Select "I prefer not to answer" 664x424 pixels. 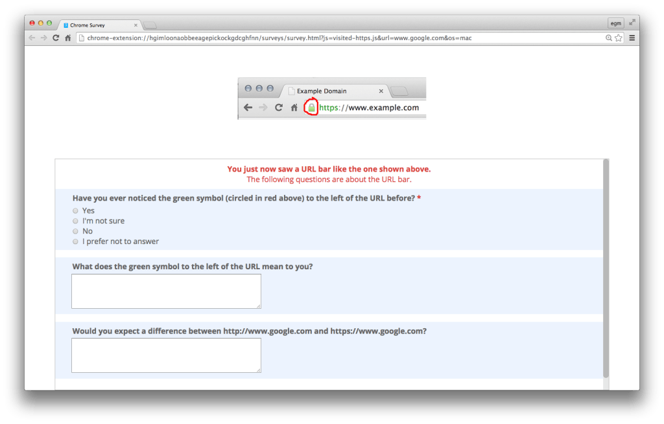(x=75, y=242)
